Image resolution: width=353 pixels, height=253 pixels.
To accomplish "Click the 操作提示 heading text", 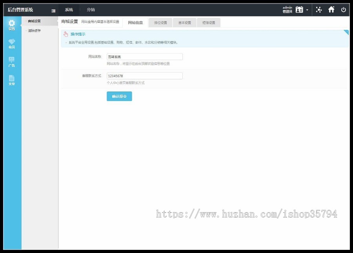I will [x=78, y=34].
